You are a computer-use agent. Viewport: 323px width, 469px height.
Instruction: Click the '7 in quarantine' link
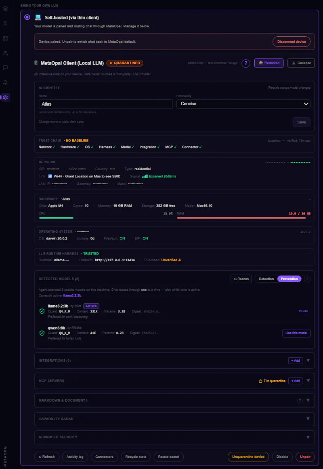click(274, 381)
